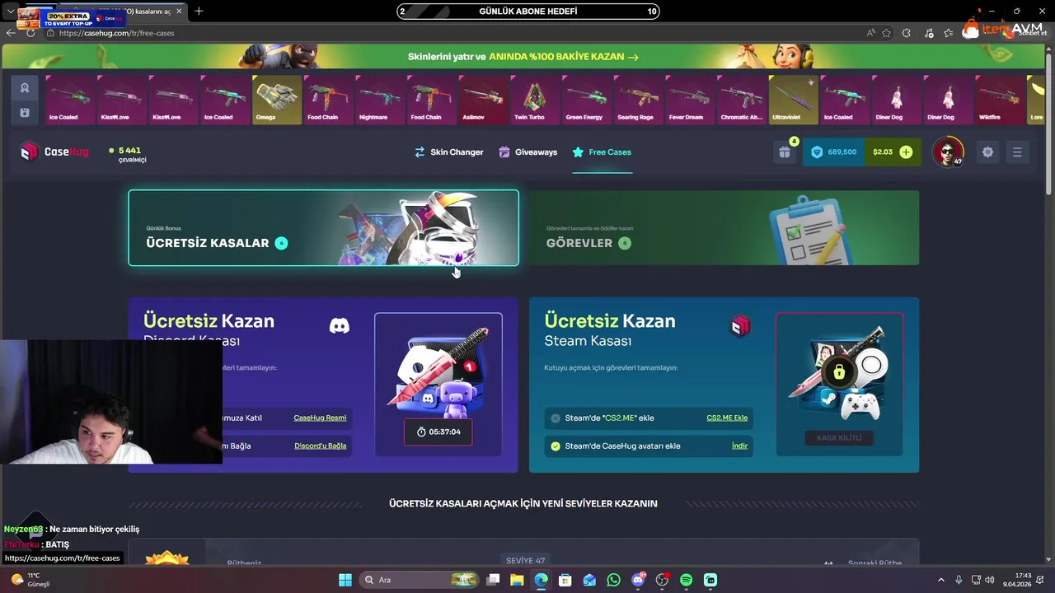Click the $2.03 balance display

pyautogui.click(x=883, y=152)
